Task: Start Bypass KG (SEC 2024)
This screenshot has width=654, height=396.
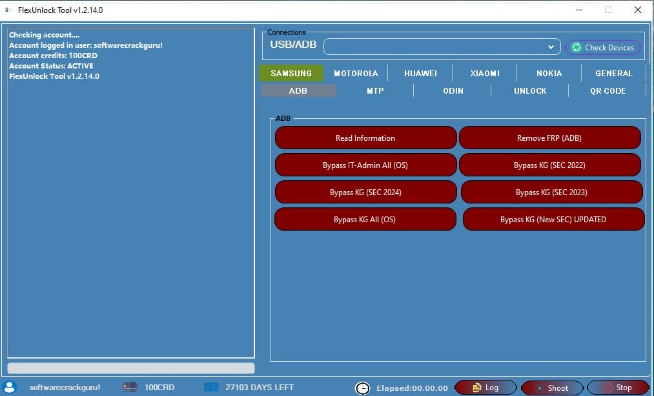Action: (x=365, y=192)
